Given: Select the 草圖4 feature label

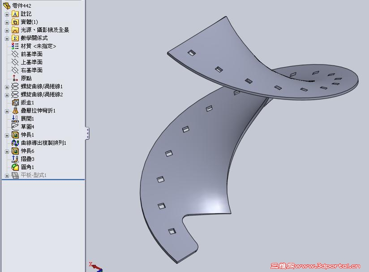Looking at the screenshot, I should [27, 126].
